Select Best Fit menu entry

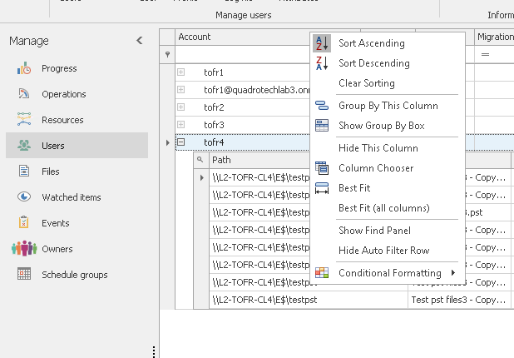(388, 188)
